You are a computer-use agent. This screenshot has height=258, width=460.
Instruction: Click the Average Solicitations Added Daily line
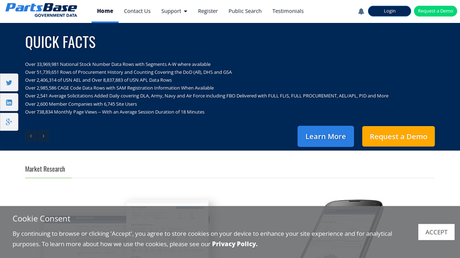tap(207, 96)
